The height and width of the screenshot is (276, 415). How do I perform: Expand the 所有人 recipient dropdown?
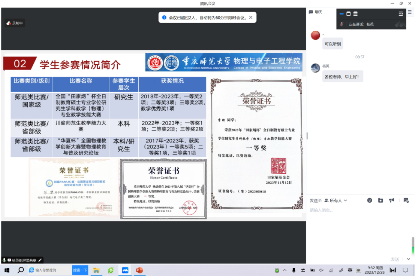(x=336, y=200)
